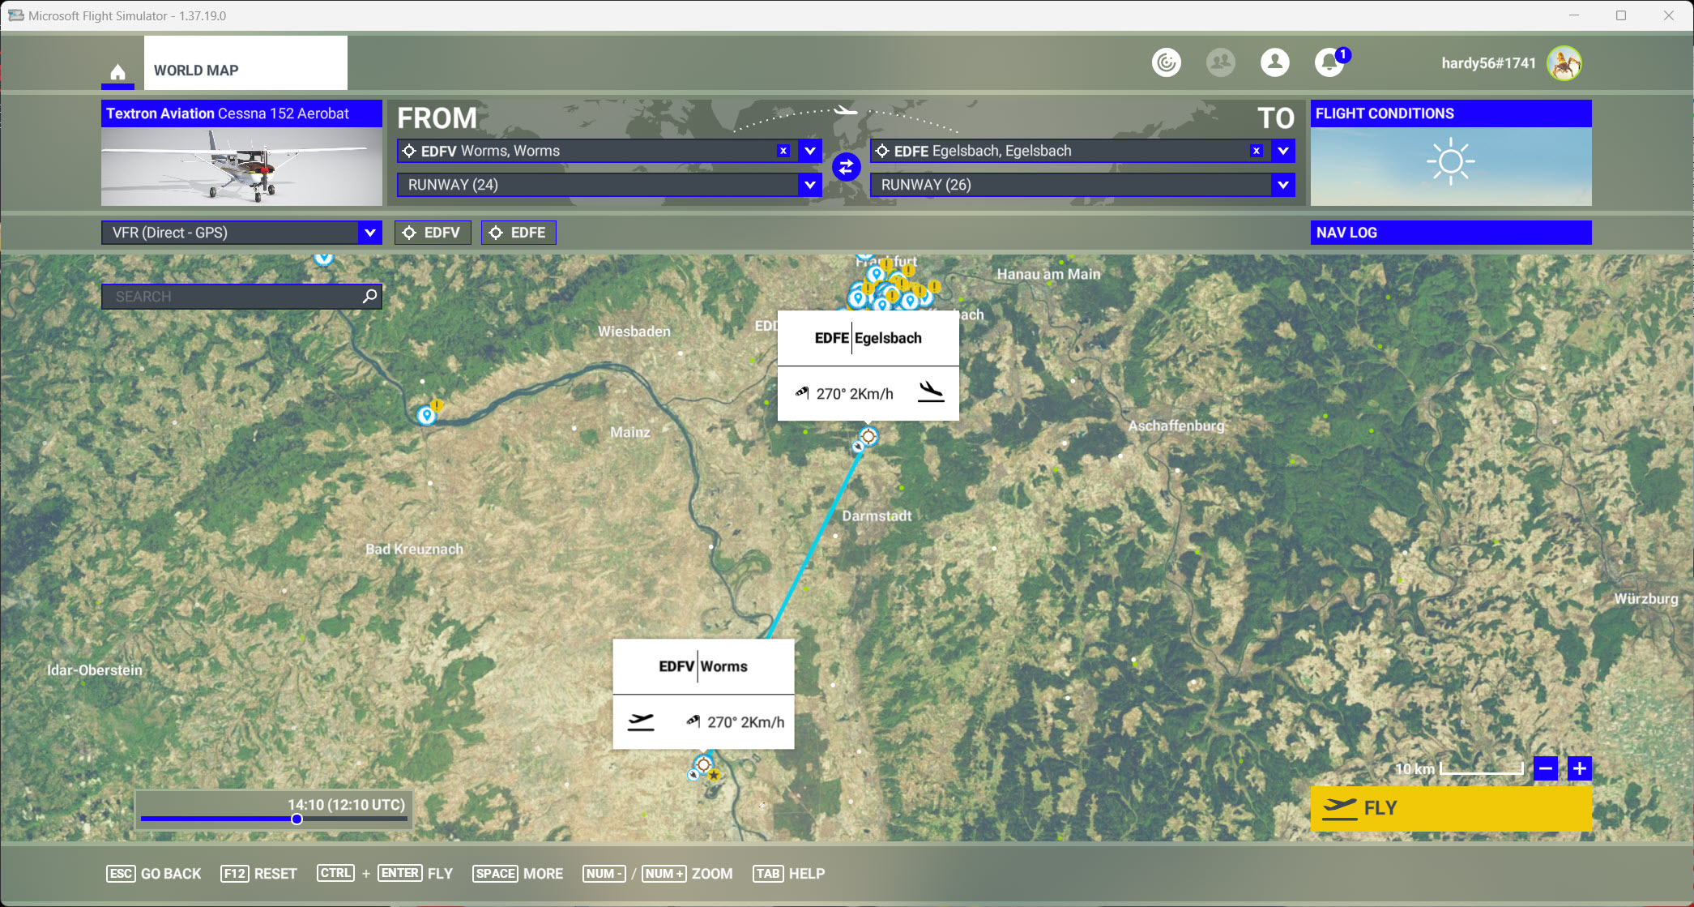Go to the home screen icon
The height and width of the screenshot is (907, 1694).
117,71
